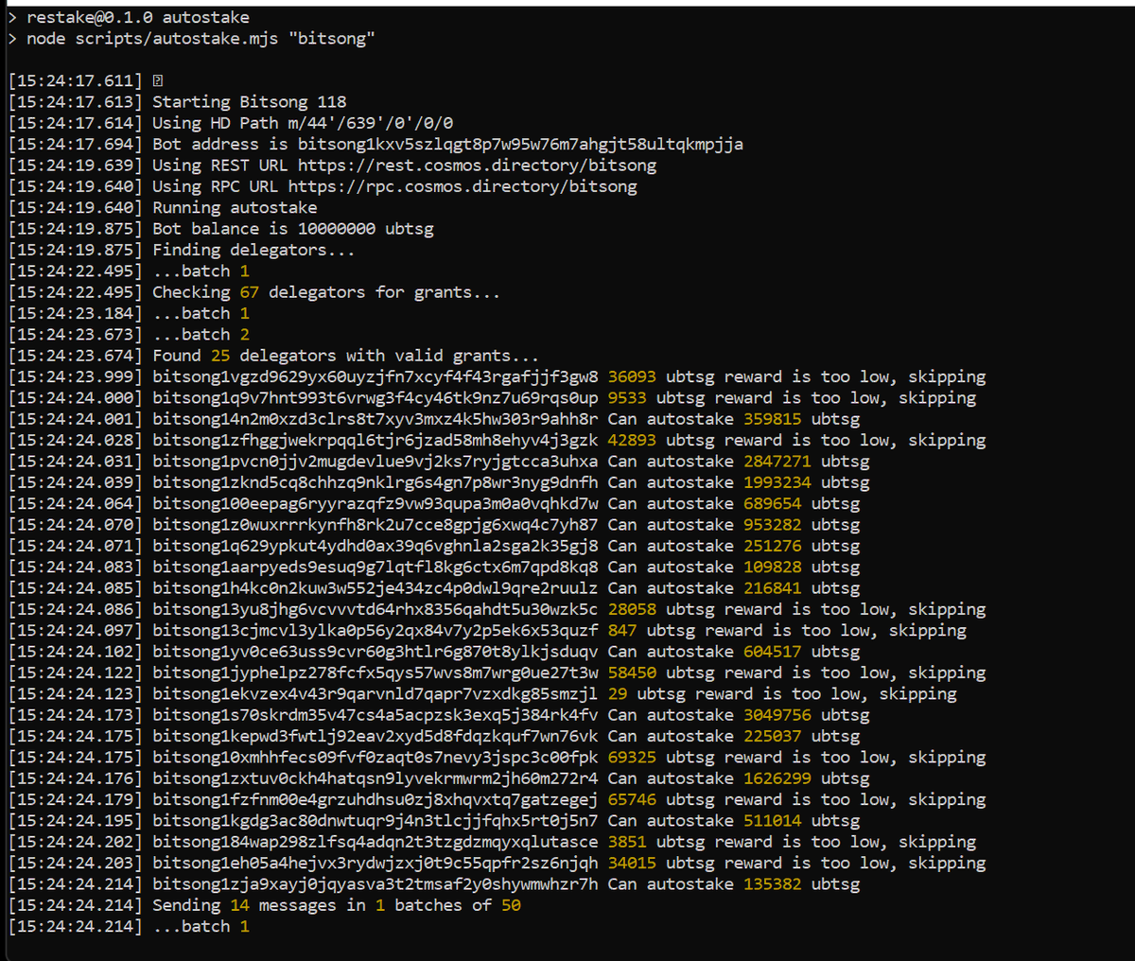Click reward amount 847
1135x961 pixels.
pos(622,631)
